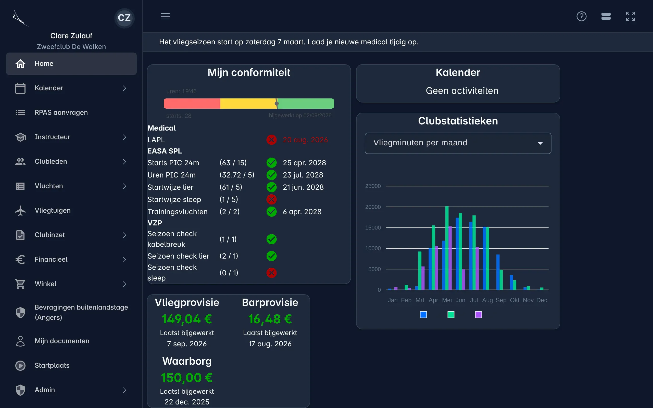Click the Barprovisie amount 16,48 €
The height and width of the screenshot is (408, 653).
270,319
